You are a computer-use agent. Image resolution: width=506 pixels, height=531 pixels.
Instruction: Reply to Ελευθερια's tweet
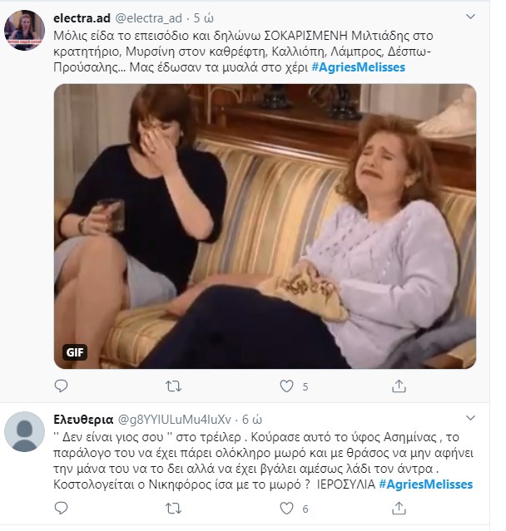(61, 509)
